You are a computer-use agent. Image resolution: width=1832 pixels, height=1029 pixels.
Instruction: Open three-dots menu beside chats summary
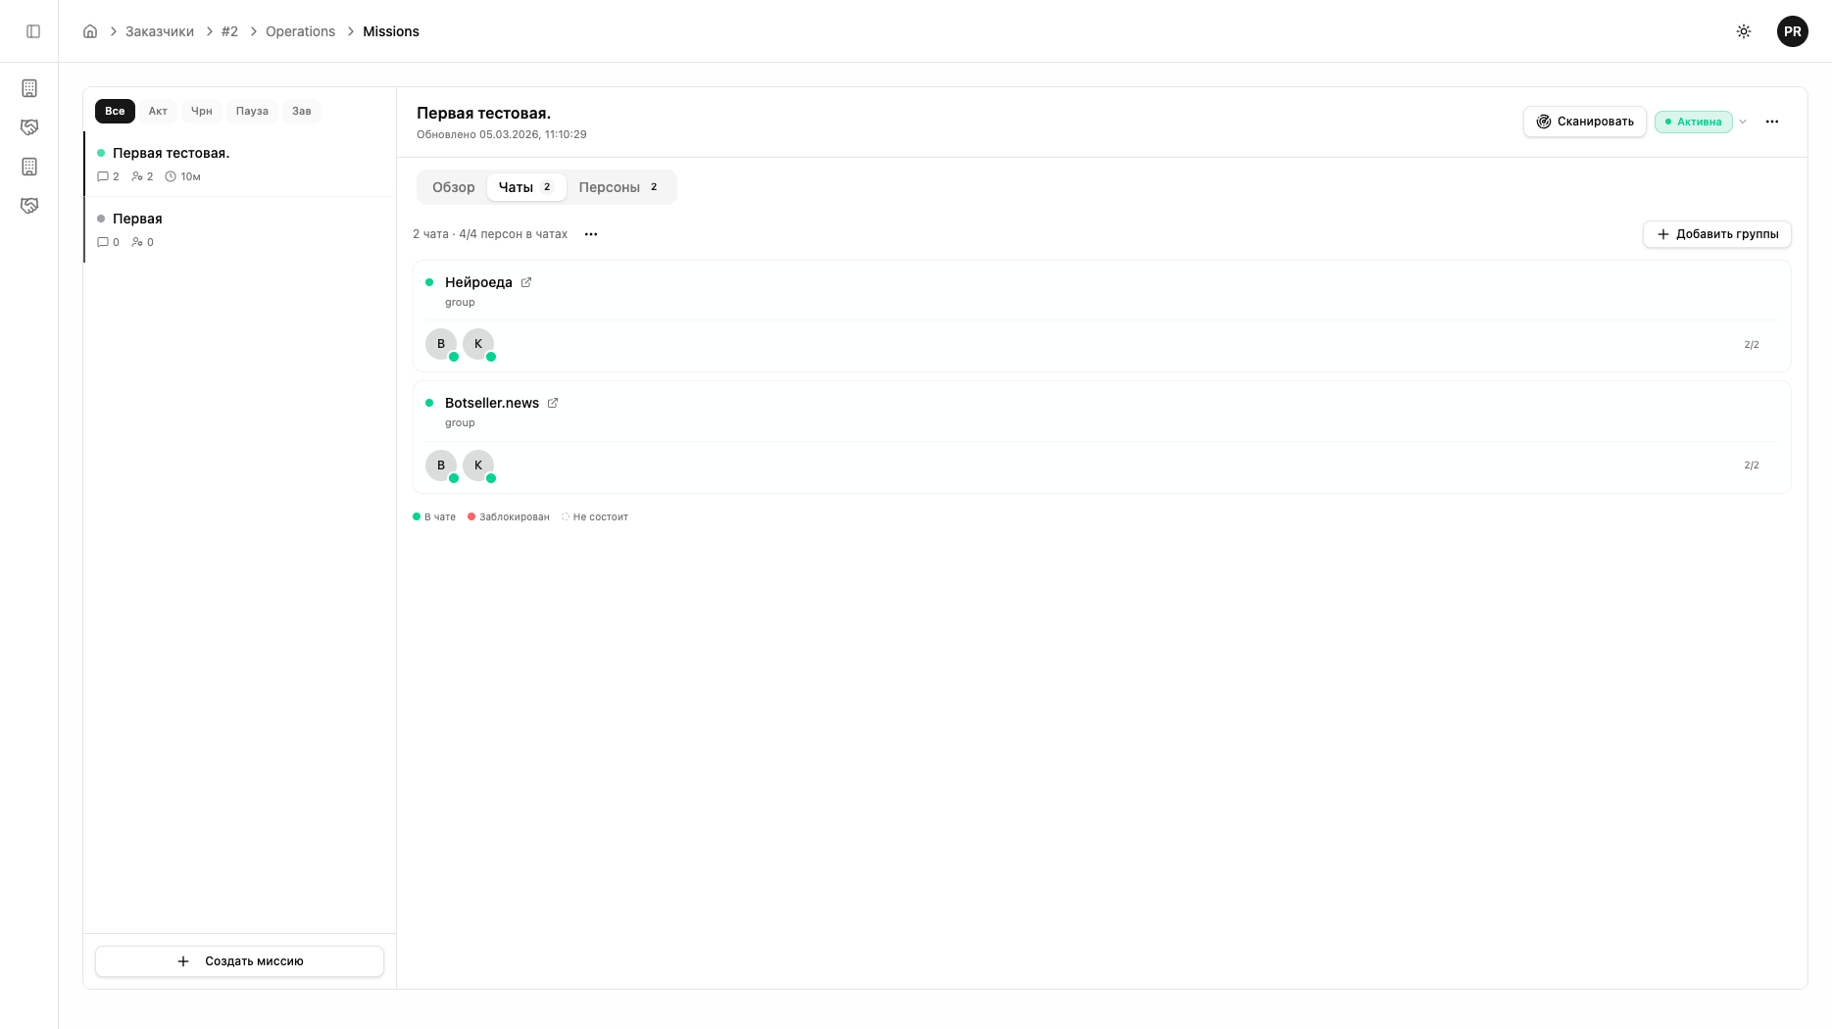click(x=591, y=234)
